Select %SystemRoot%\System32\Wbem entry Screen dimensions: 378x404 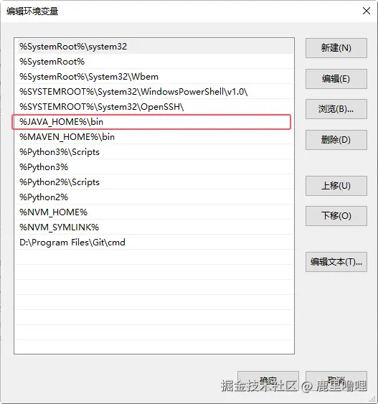tap(154, 77)
